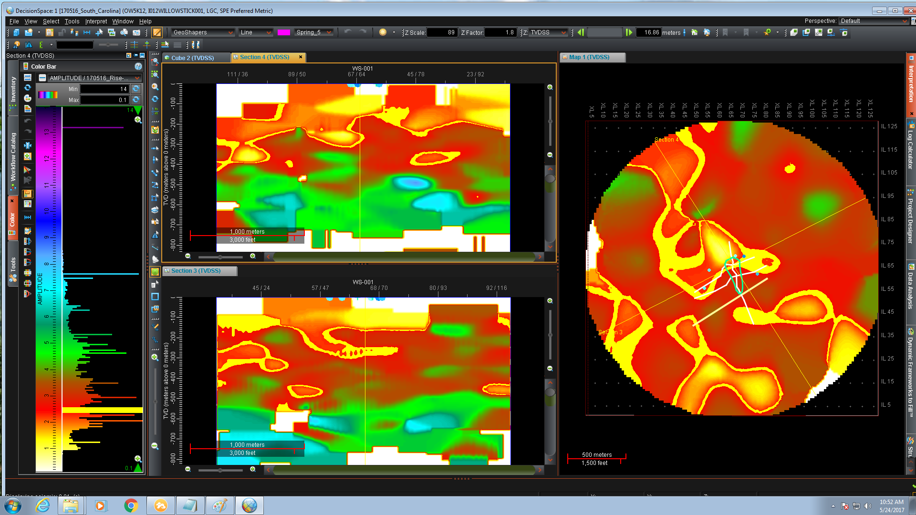
Task: Open the Workflow Catalog side tab
Action: (13, 156)
